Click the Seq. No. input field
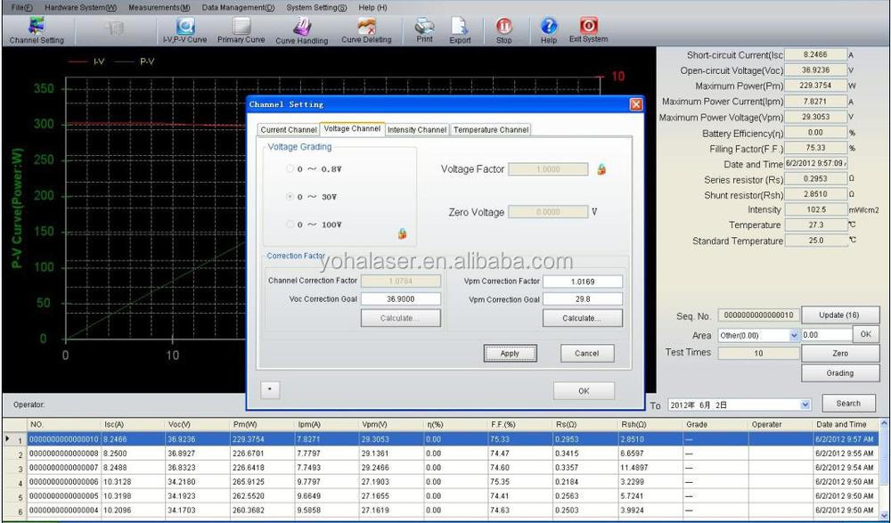891x523 pixels. coord(758,315)
